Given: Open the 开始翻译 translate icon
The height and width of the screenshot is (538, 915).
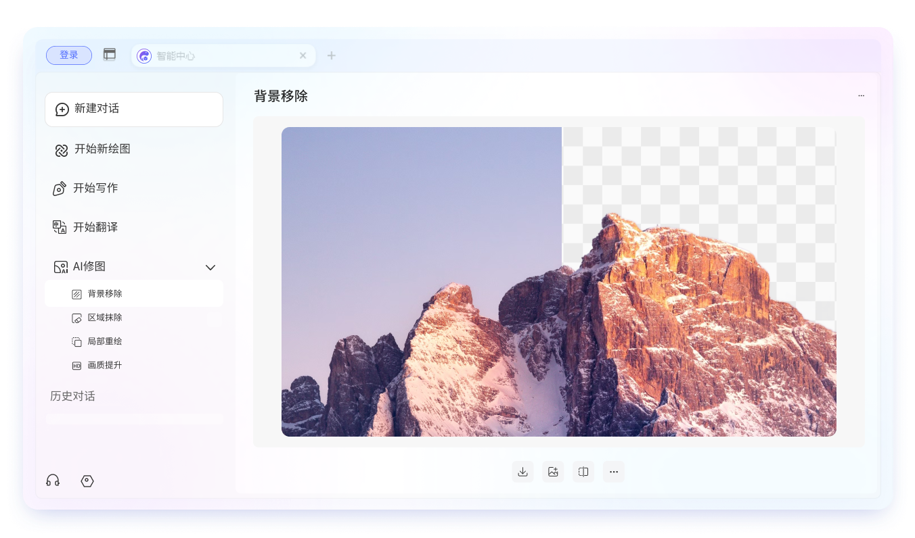Looking at the screenshot, I should point(60,227).
